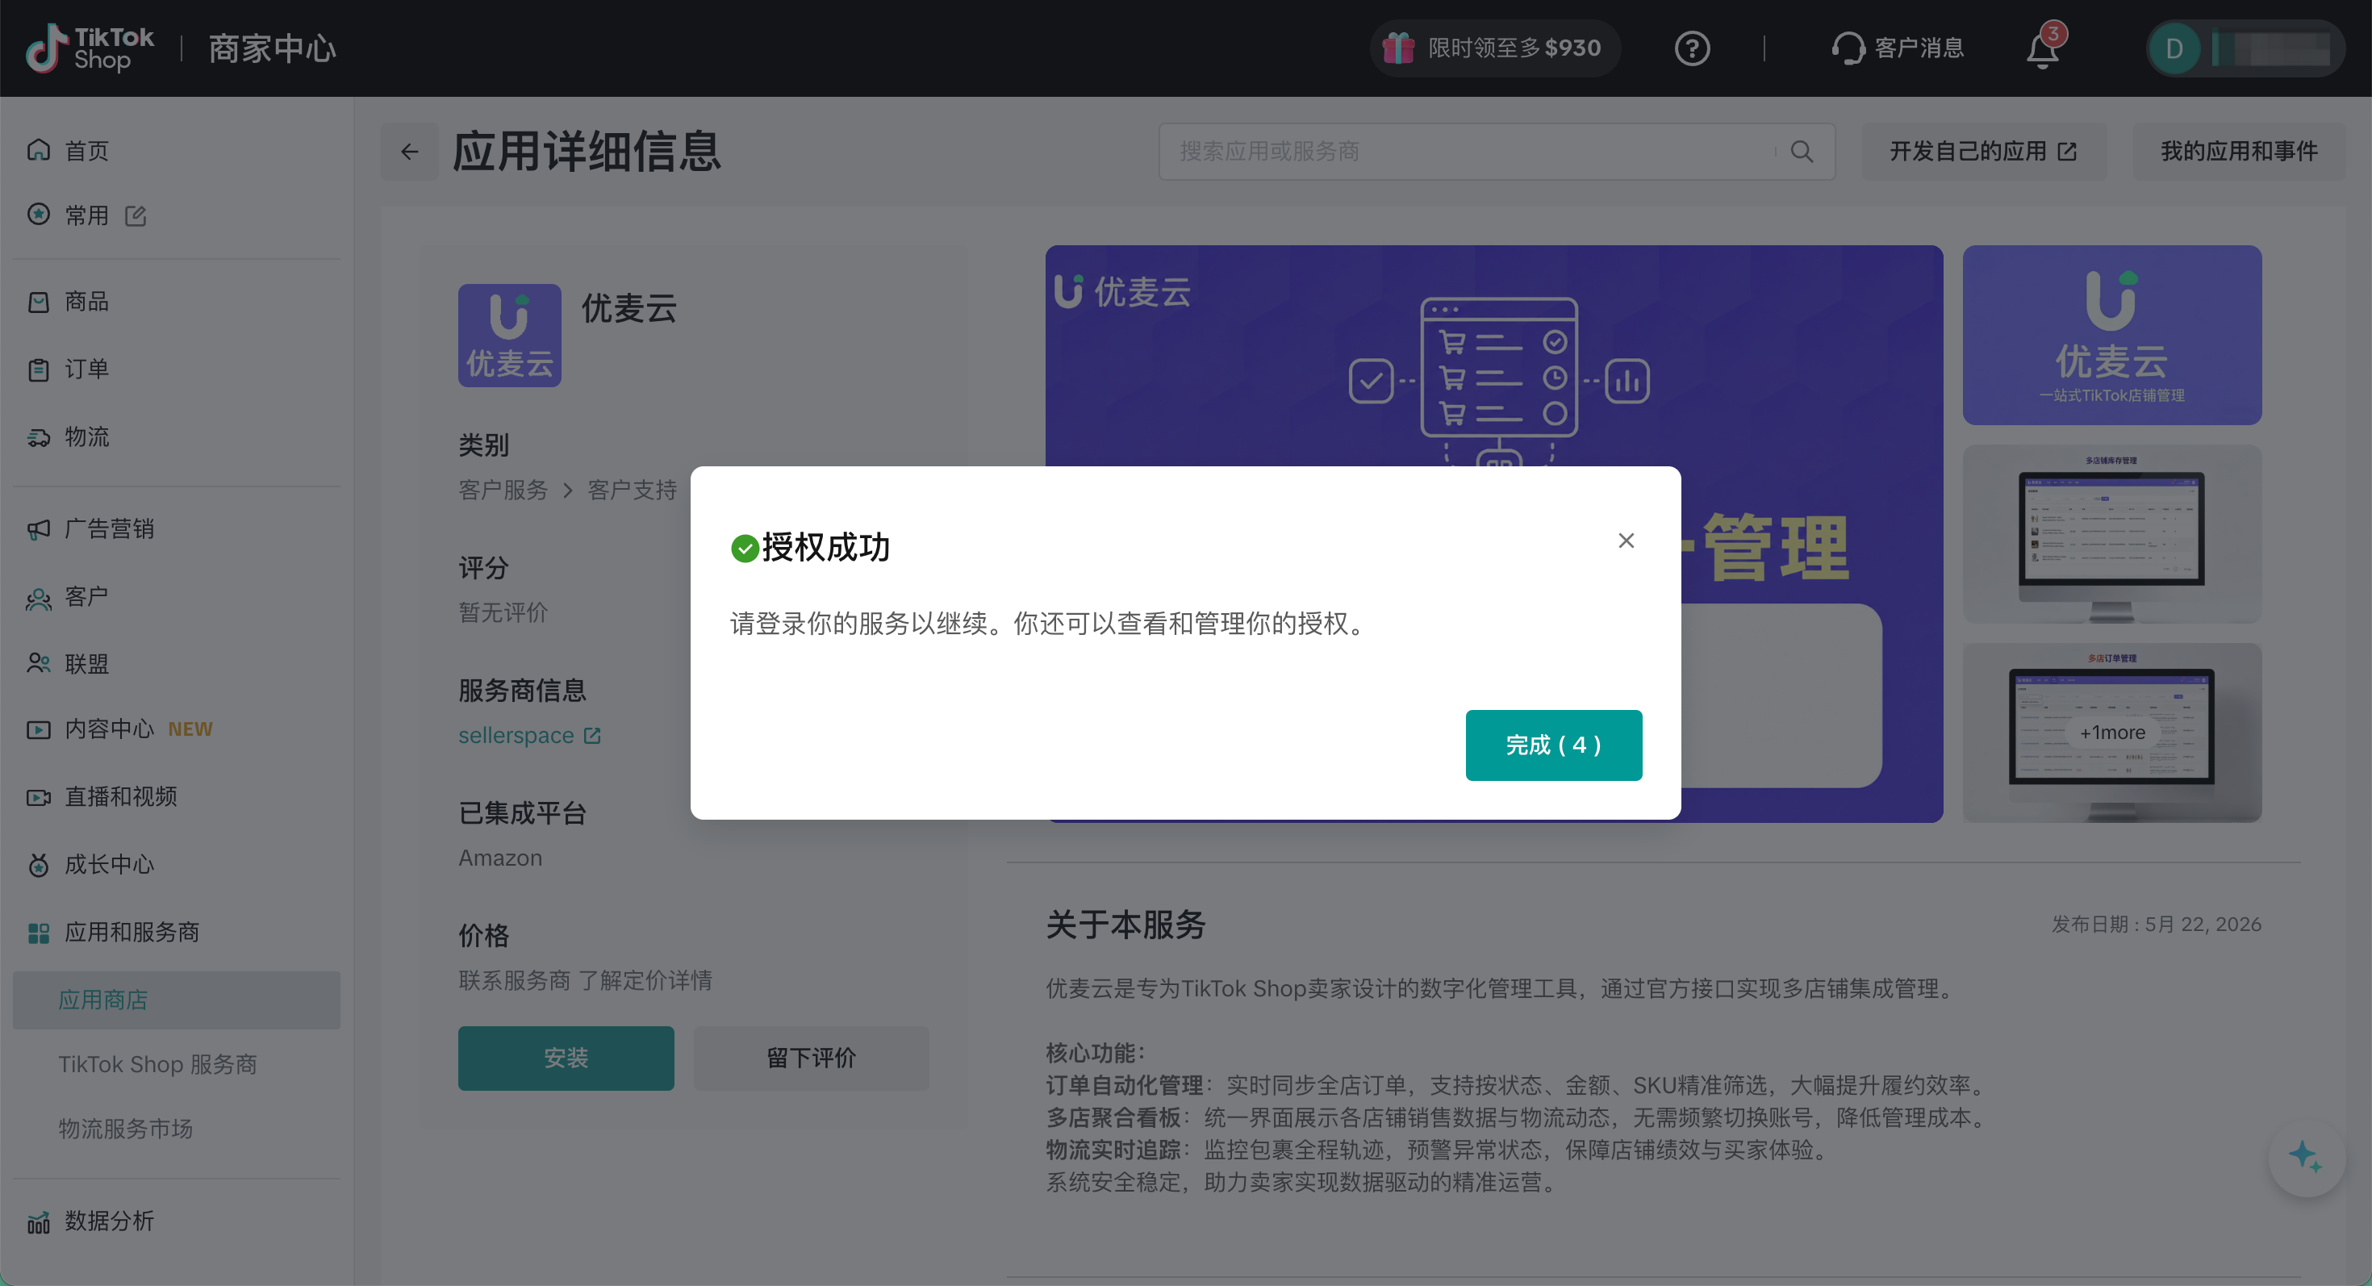Image resolution: width=2372 pixels, height=1286 pixels.
Task: Select the 优麦云 logo thumbnail
Action: click(2111, 335)
